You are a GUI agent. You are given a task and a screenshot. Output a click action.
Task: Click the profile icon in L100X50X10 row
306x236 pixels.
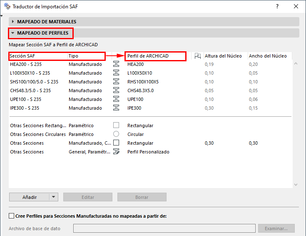pos(116,73)
